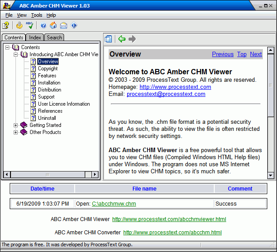Open the http://www.processtext.com homepage link
Image resolution: width=277 pixels, height=252 pixels.
coord(175,87)
